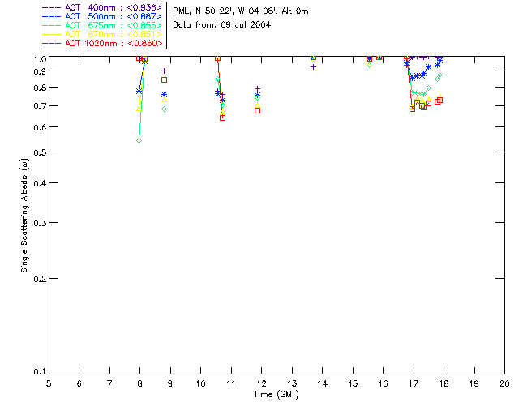Click the purple plus marker near 13.7 hours
The height and width of the screenshot is (415, 519).
(x=313, y=66)
